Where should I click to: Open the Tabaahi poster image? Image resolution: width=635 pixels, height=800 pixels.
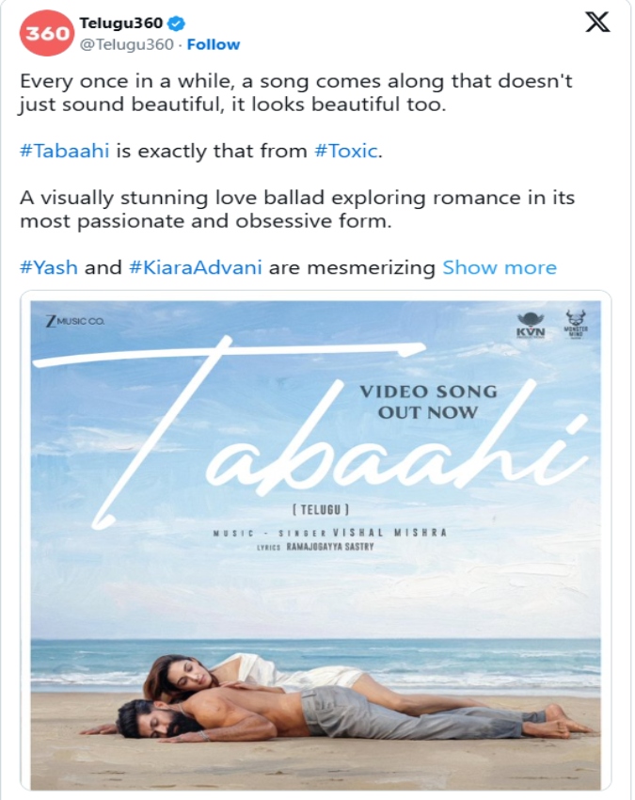(316, 545)
